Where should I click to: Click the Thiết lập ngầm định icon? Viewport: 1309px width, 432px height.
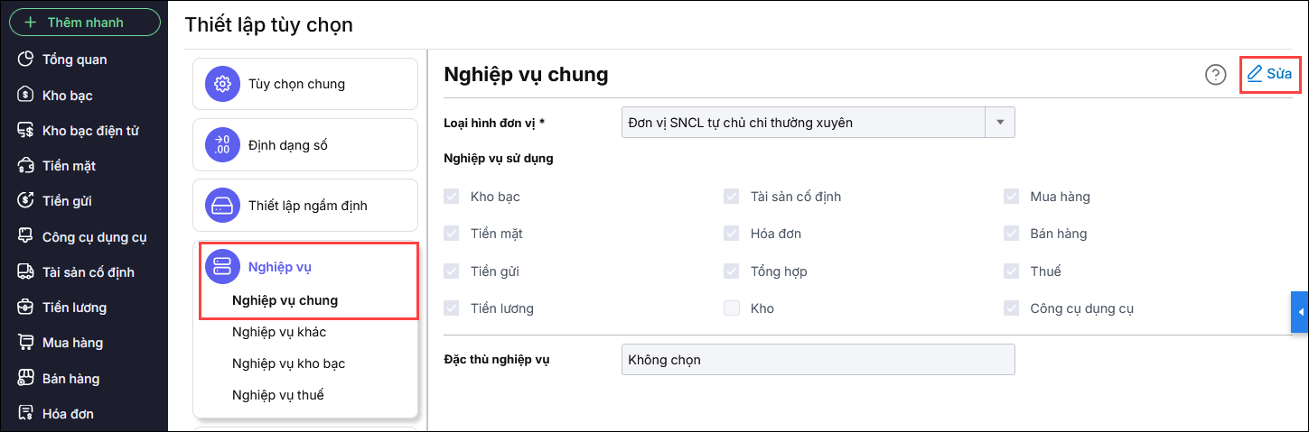221,206
